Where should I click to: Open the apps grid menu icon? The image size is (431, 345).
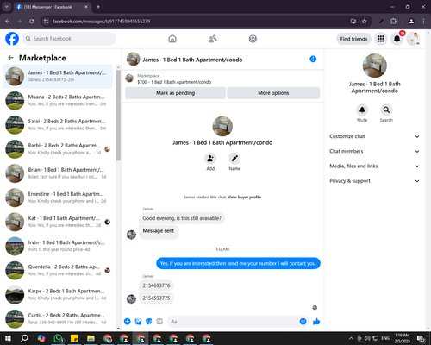tap(381, 39)
